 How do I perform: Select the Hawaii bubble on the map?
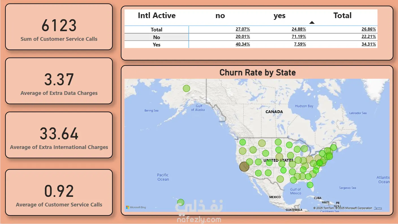pyautogui.click(x=180, y=202)
